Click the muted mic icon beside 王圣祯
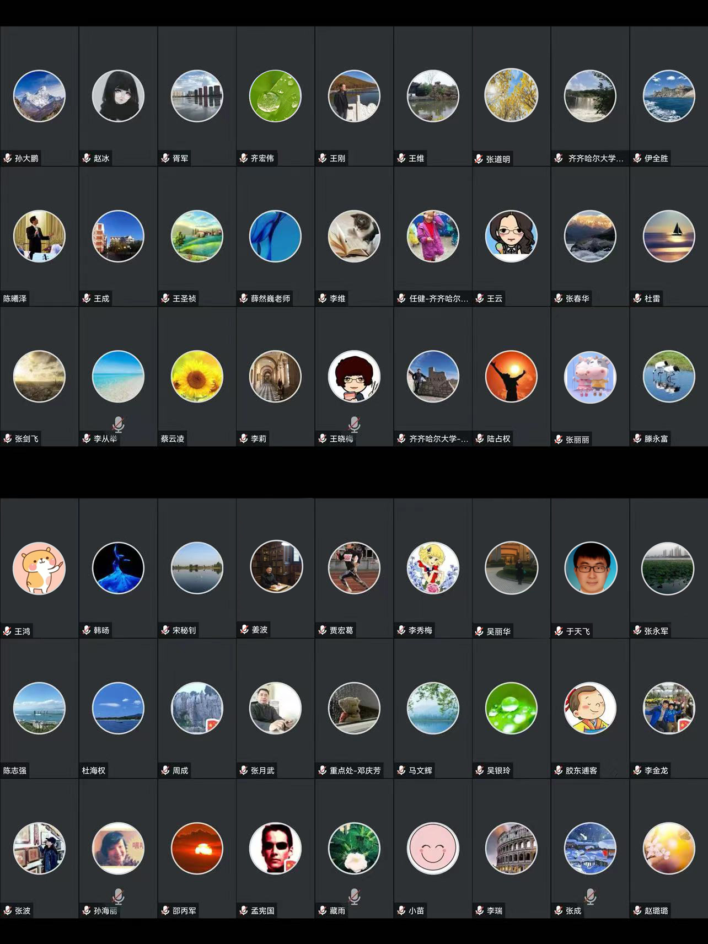708x944 pixels. pyautogui.click(x=165, y=298)
